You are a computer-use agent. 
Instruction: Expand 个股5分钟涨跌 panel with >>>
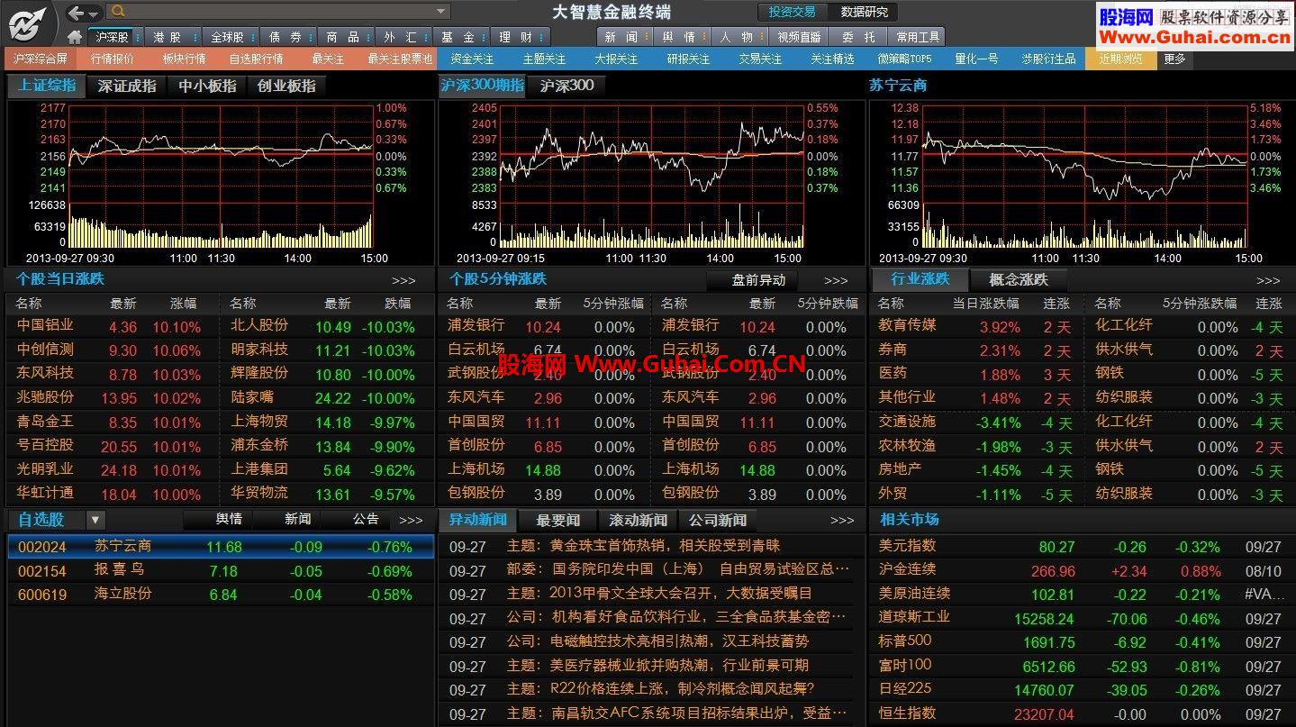click(836, 281)
